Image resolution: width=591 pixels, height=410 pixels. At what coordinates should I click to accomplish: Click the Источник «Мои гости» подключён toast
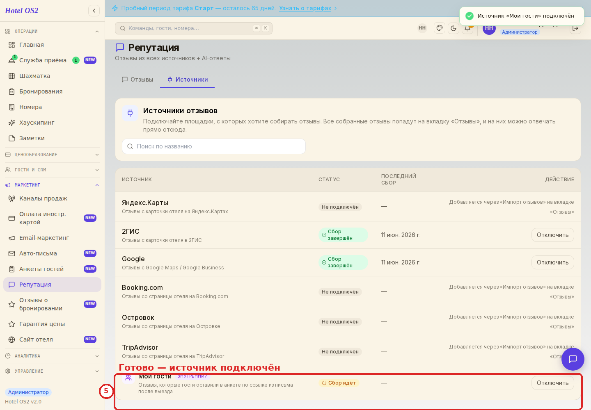pos(522,16)
